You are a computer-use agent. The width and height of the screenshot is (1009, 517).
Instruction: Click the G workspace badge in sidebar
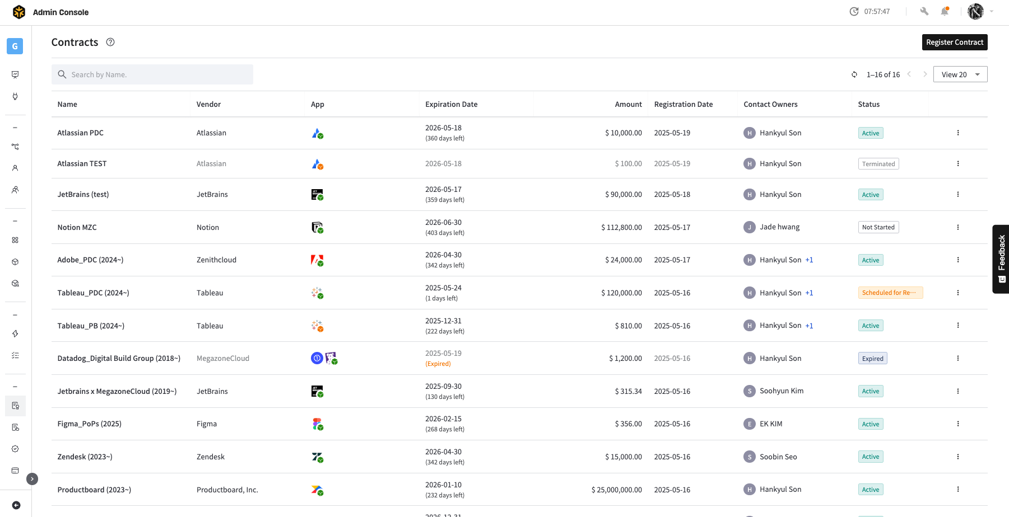point(15,46)
